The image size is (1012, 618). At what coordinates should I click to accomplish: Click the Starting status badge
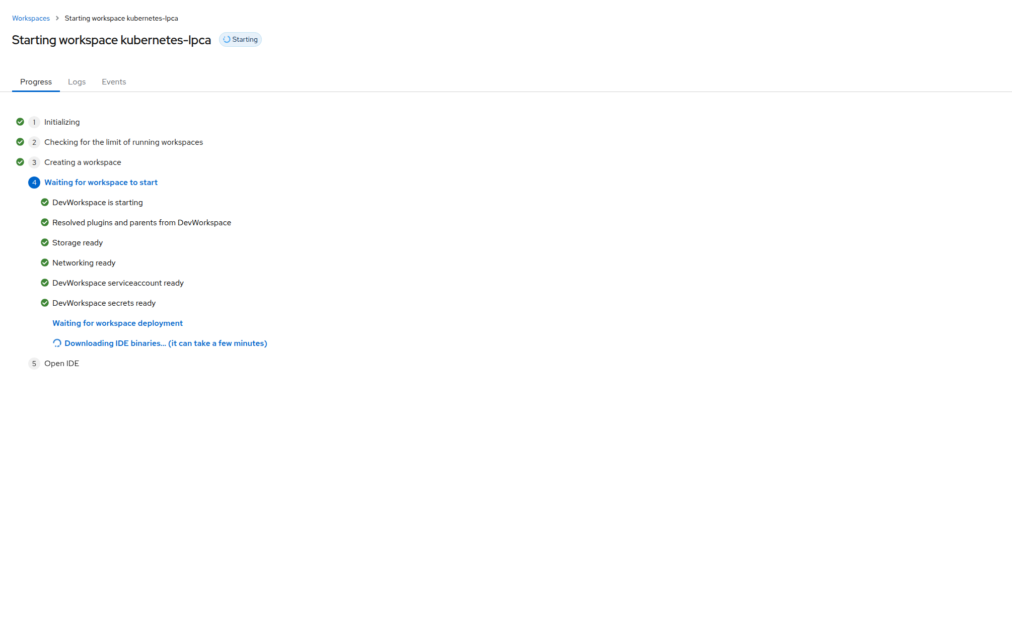pos(240,39)
